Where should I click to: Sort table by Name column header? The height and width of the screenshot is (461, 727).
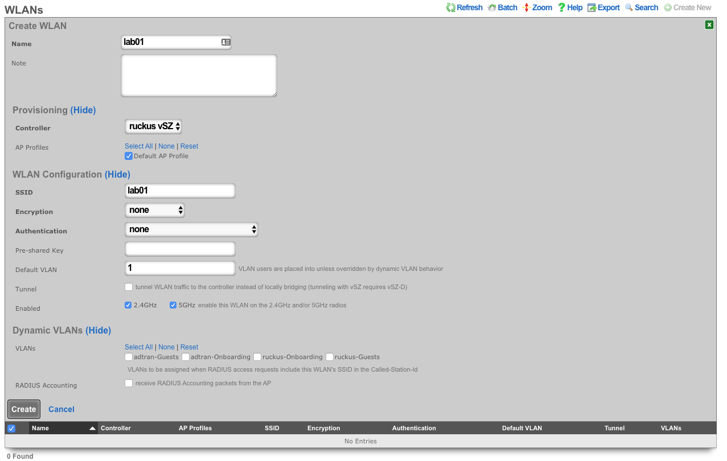pyautogui.click(x=40, y=428)
